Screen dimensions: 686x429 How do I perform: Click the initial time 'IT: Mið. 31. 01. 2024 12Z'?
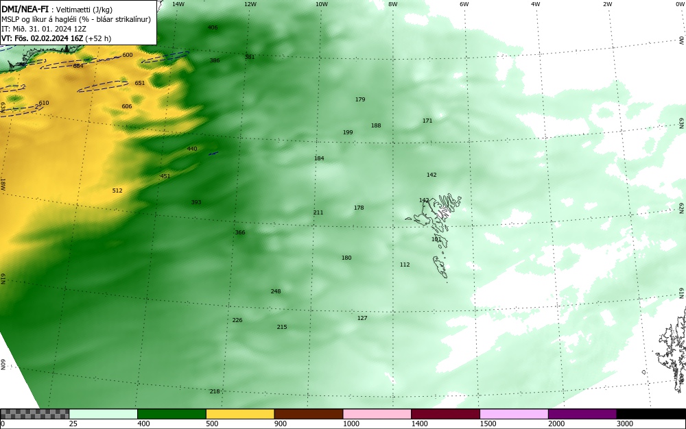coord(44,29)
